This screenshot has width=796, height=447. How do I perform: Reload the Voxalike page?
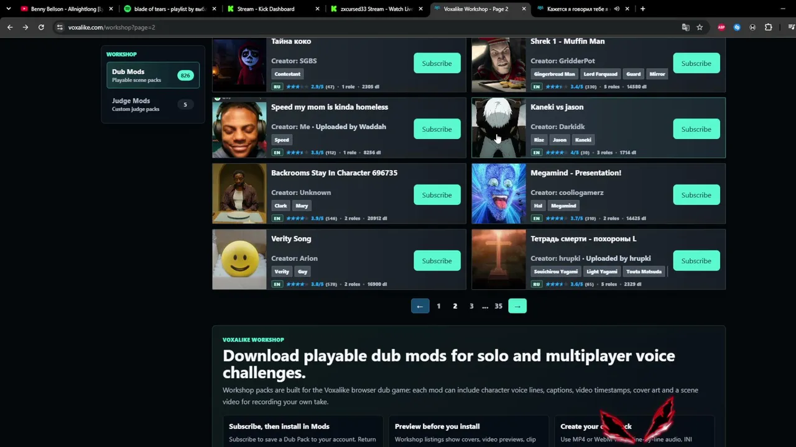pyautogui.click(x=41, y=27)
